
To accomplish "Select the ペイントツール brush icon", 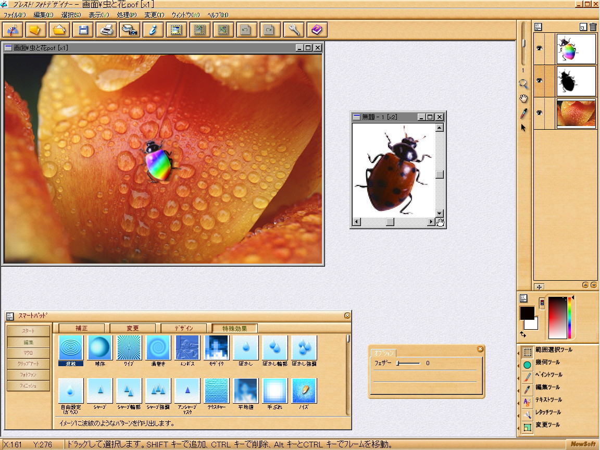I will tap(527, 377).
